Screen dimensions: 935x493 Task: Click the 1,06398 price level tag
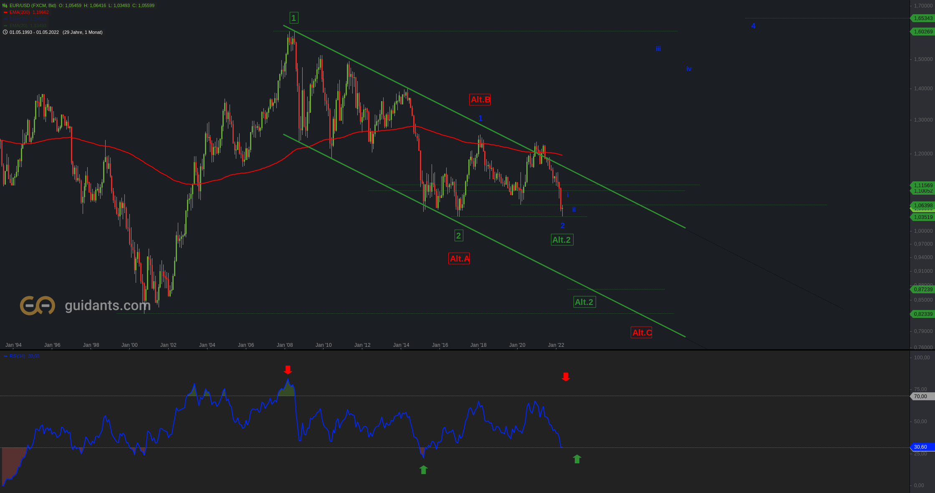point(922,205)
